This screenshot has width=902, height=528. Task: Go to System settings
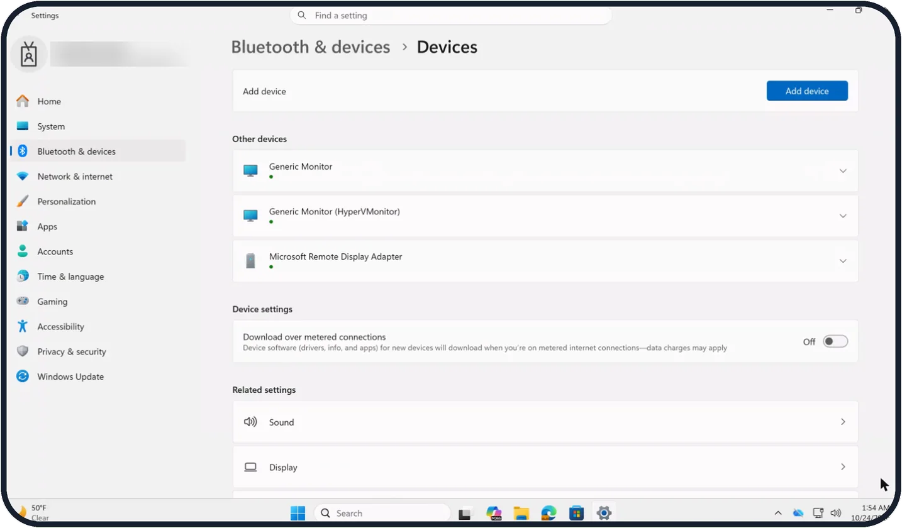[97, 126]
